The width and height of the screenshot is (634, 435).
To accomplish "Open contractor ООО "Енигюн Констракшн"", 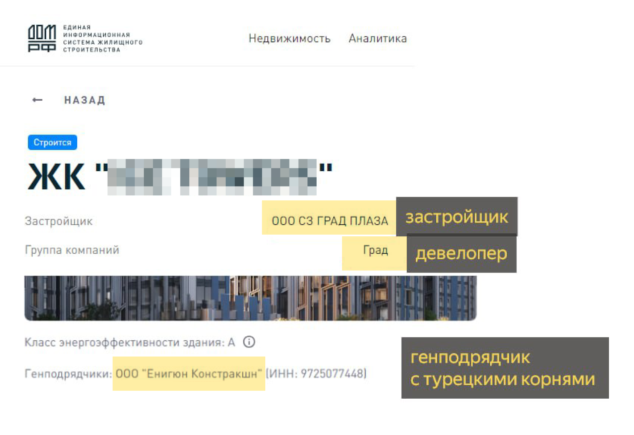I will pyautogui.click(x=189, y=373).
